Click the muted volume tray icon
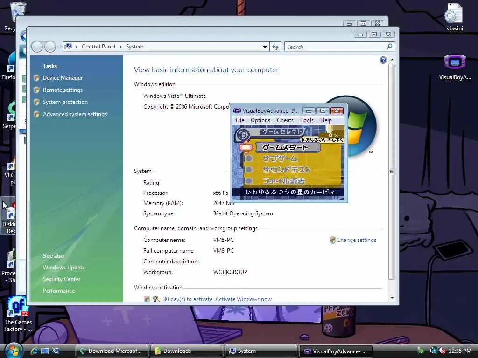This screenshot has width=478, height=358. pos(442,351)
